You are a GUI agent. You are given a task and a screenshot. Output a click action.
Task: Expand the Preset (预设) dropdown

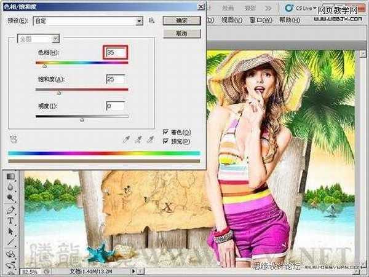pyautogui.click(x=140, y=20)
